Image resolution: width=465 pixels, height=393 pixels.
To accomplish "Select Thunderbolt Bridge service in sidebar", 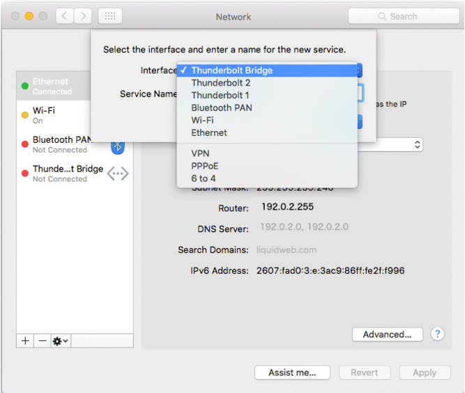I will coord(75,174).
